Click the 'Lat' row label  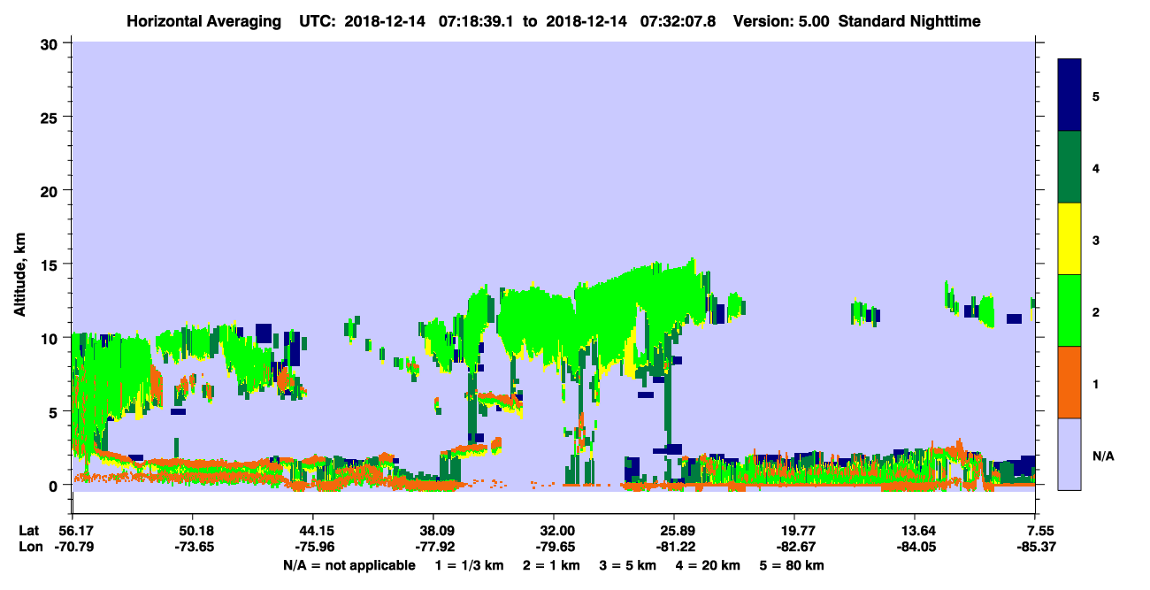[29, 531]
